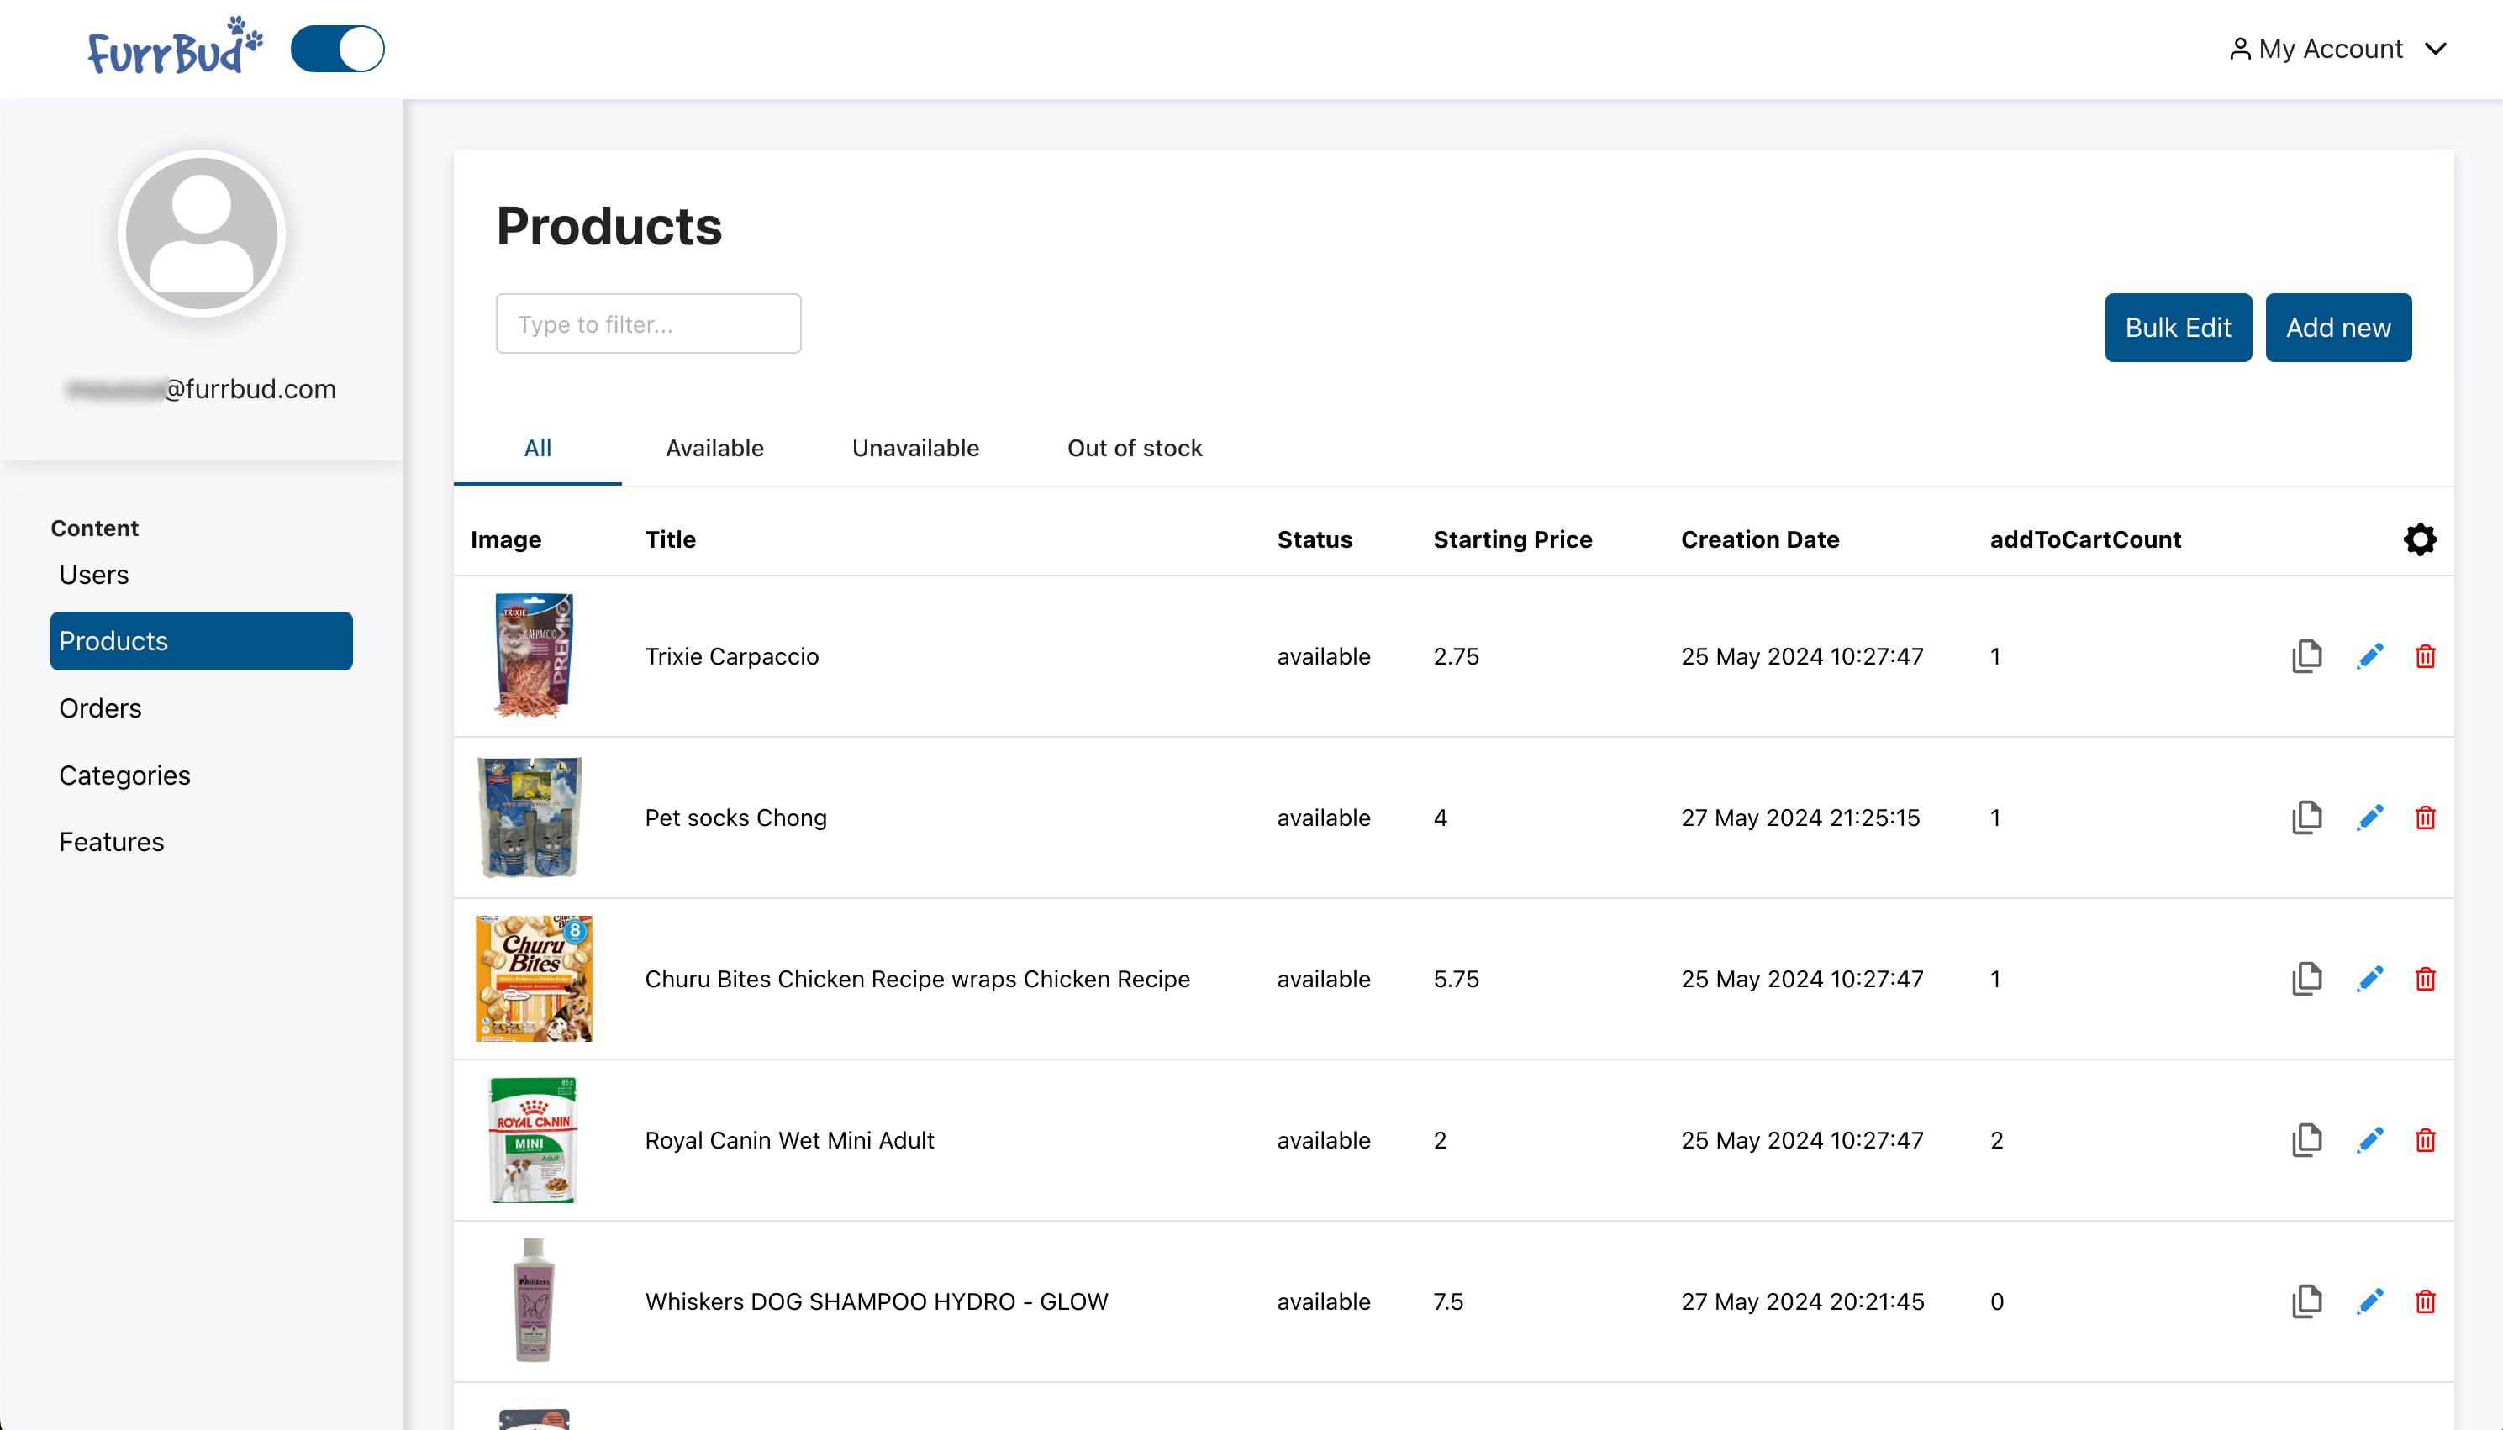Delete the Whiskers DOG SHAMPOO product
The image size is (2503, 1430).
pyautogui.click(x=2424, y=1301)
